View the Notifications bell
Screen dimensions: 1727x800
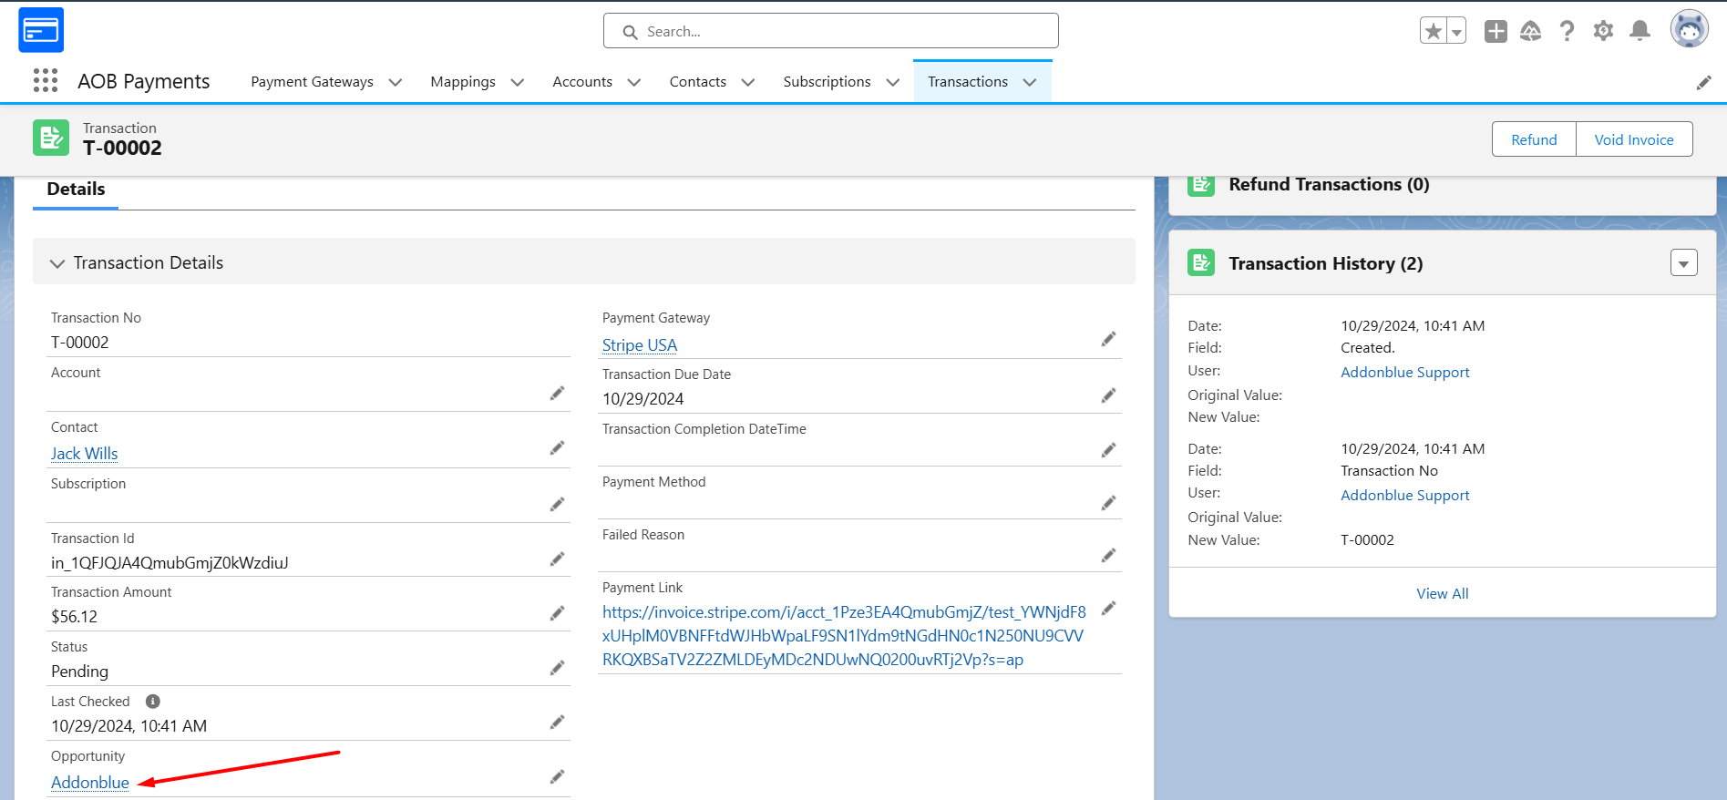(1640, 32)
